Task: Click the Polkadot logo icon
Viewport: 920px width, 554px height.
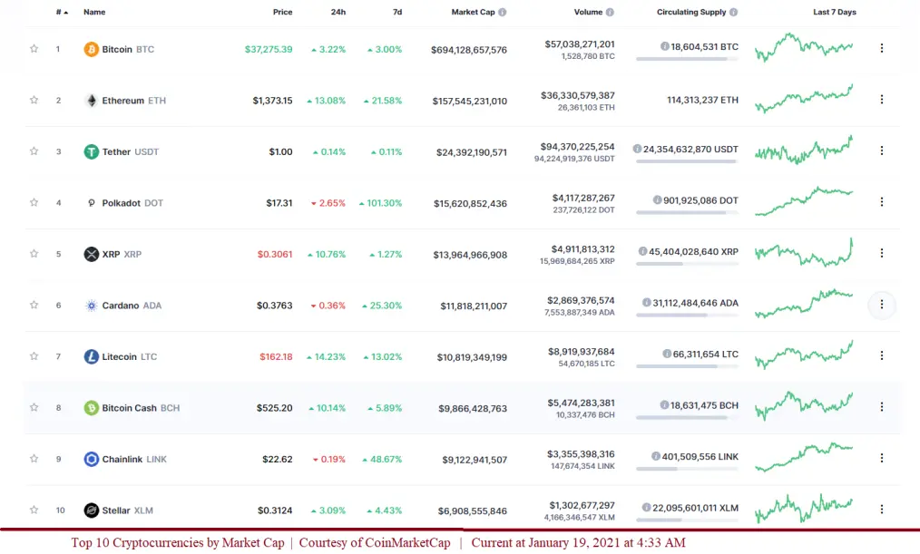Action: (91, 203)
